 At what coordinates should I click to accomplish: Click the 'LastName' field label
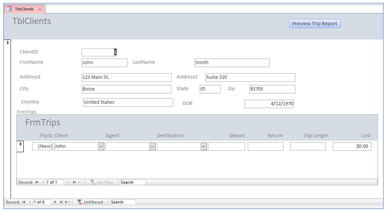143,62
